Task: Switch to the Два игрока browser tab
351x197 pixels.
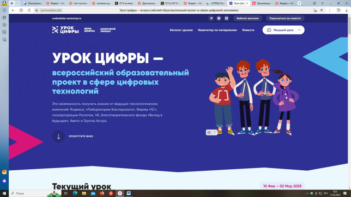Action: pos(147,3)
